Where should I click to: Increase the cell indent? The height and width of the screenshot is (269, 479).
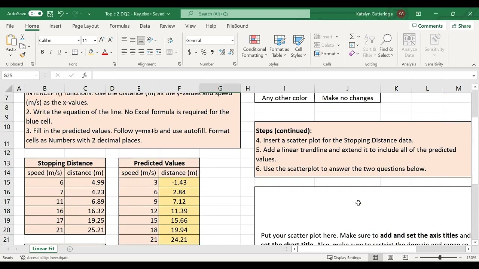(x=158, y=52)
